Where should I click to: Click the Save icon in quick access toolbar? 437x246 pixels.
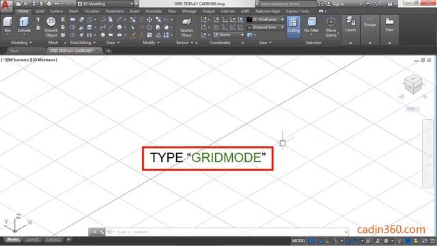coord(33,4)
